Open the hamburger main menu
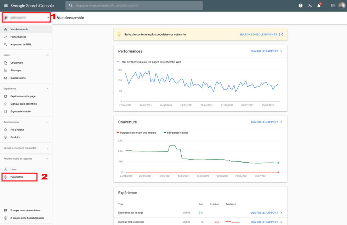Image resolution: width=347 pixels, height=225 pixels. (x=6, y=6)
